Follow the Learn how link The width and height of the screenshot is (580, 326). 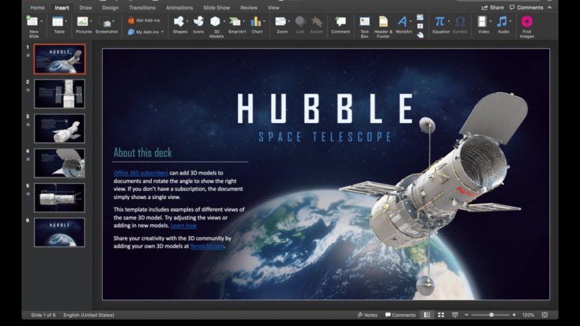click(183, 226)
